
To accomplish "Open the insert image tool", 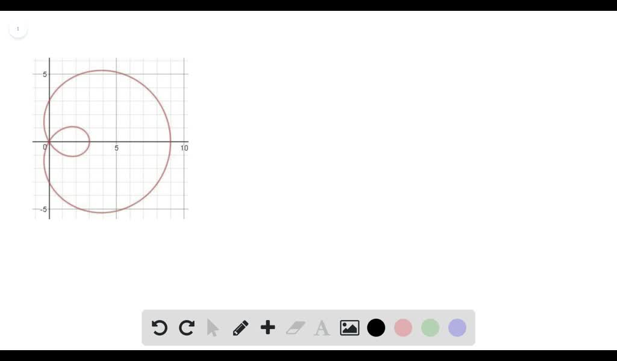I will 348,327.
